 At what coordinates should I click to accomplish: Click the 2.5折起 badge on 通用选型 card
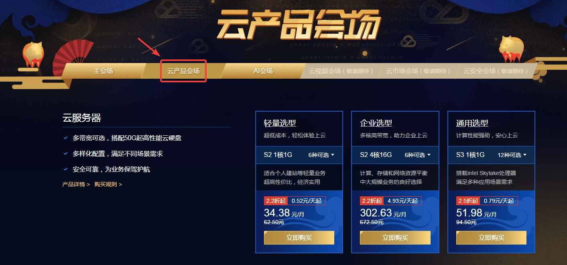tap(468, 201)
